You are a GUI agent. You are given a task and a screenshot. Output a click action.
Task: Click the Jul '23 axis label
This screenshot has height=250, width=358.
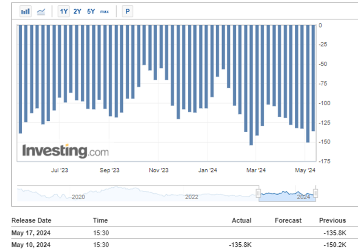click(59, 170)
